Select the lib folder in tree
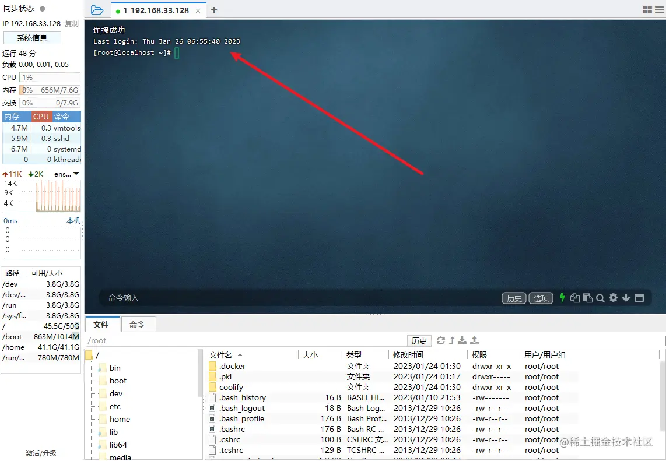666x461 pixels. coord(113,432)
